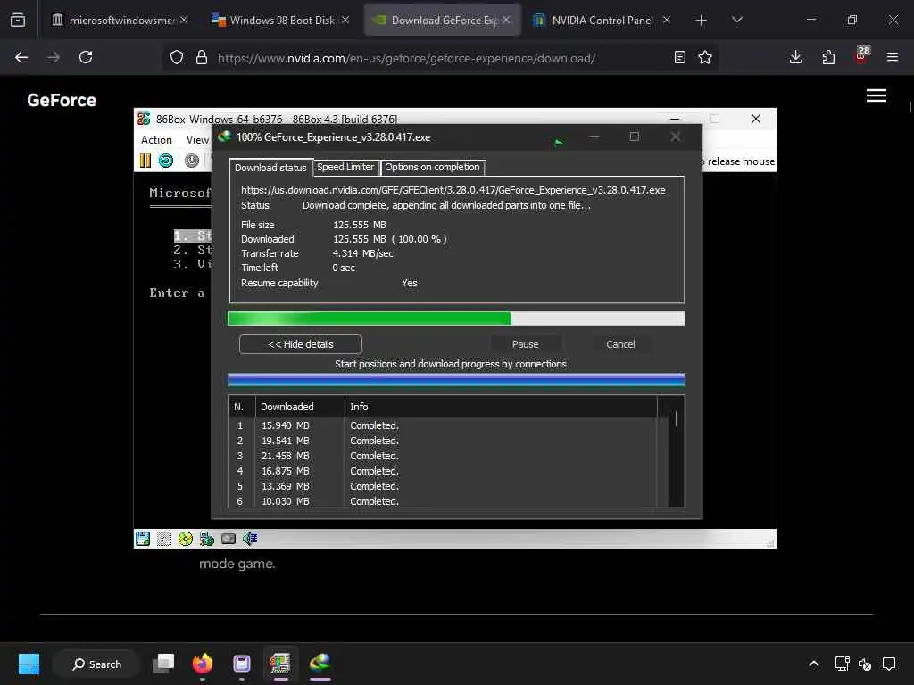Bookmark this page with the star icon
This screenshot has height=685, width=914.
pyautogui.click(x=705, y=57)
